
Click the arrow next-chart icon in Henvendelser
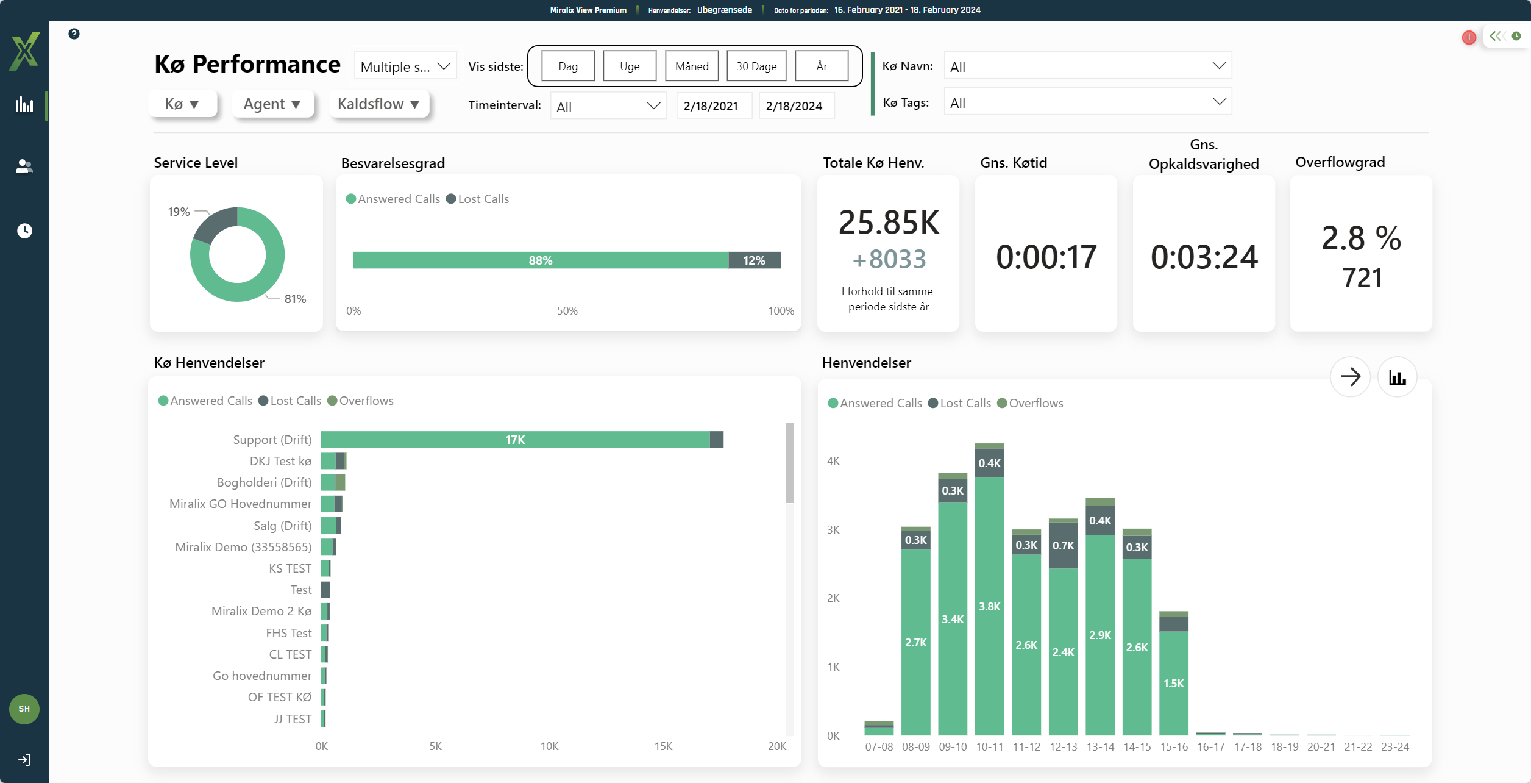click(x=1350, y=377)
